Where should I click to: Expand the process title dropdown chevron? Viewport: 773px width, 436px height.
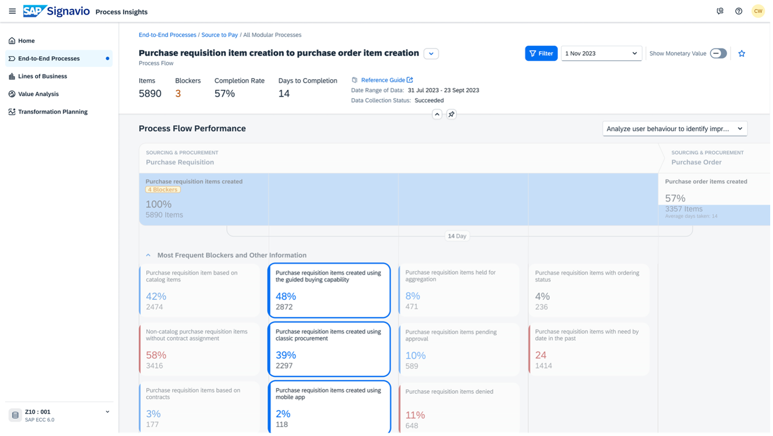pos(431,54)
